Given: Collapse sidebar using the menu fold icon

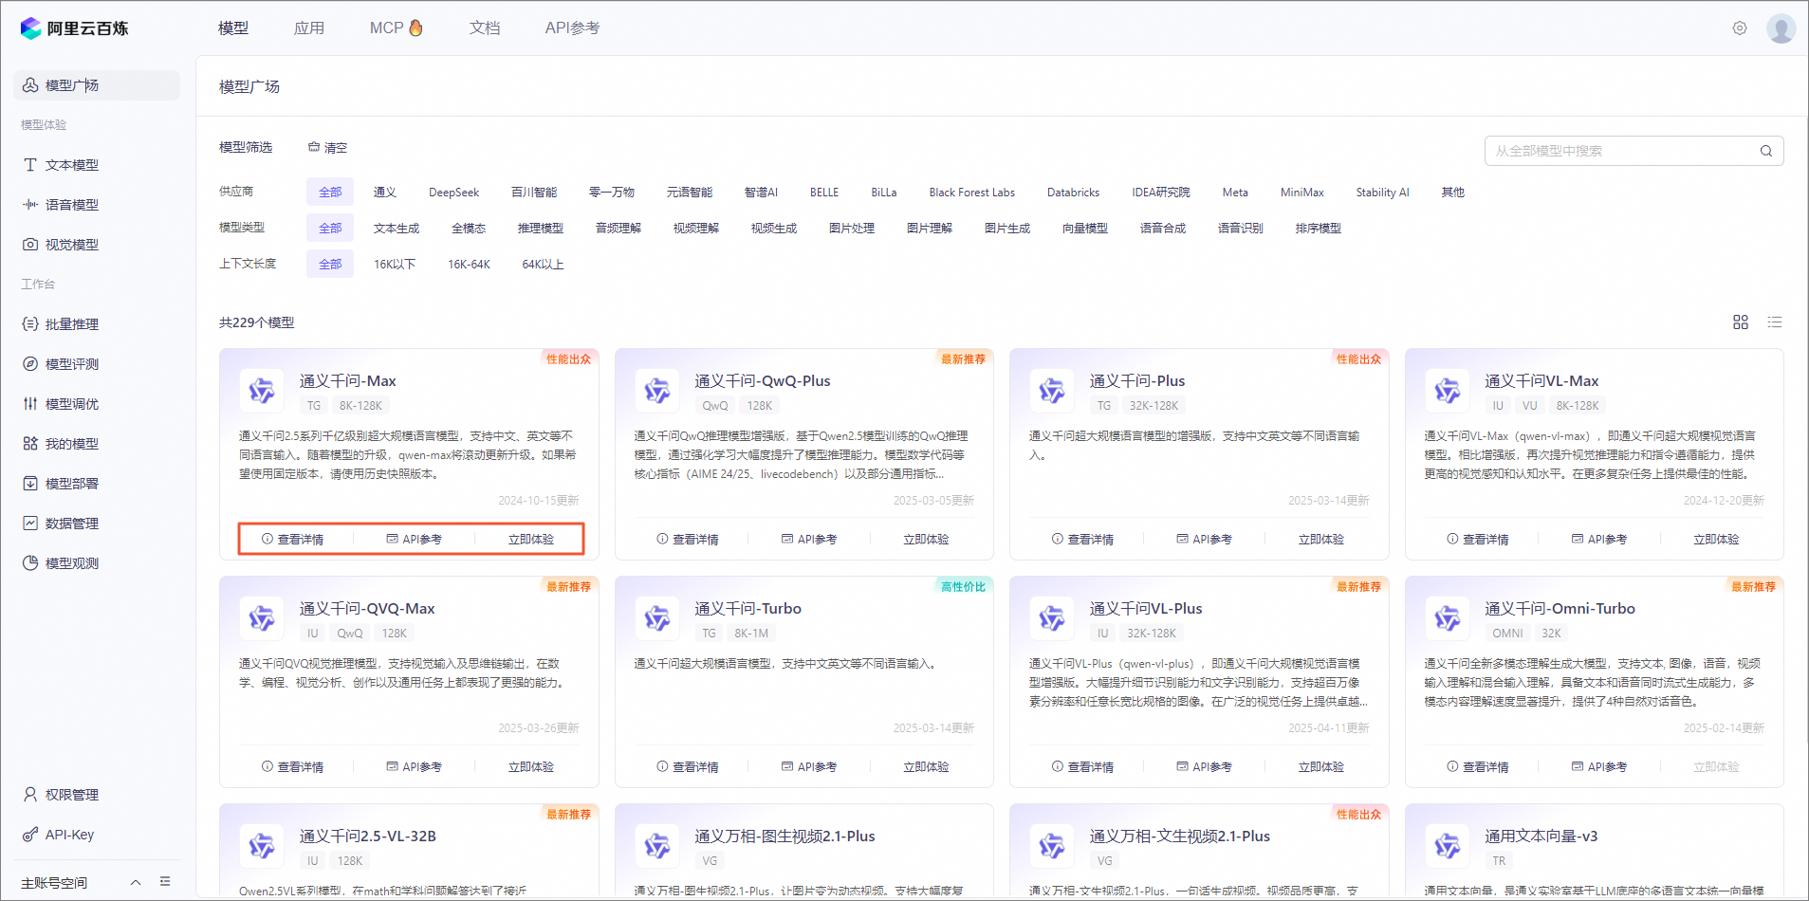Looking at the screenshot, I should (x=165, y=882).
